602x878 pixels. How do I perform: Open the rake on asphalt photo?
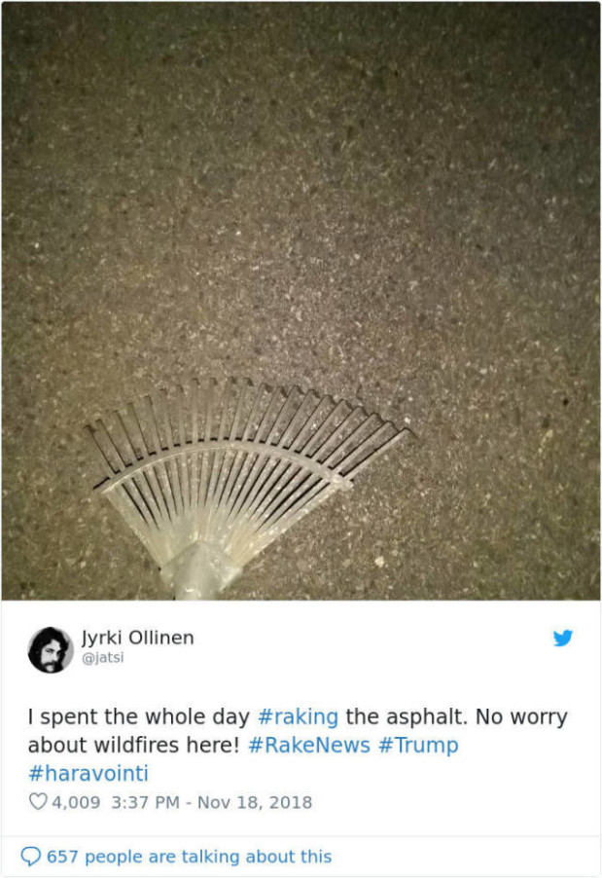(301, 301)
